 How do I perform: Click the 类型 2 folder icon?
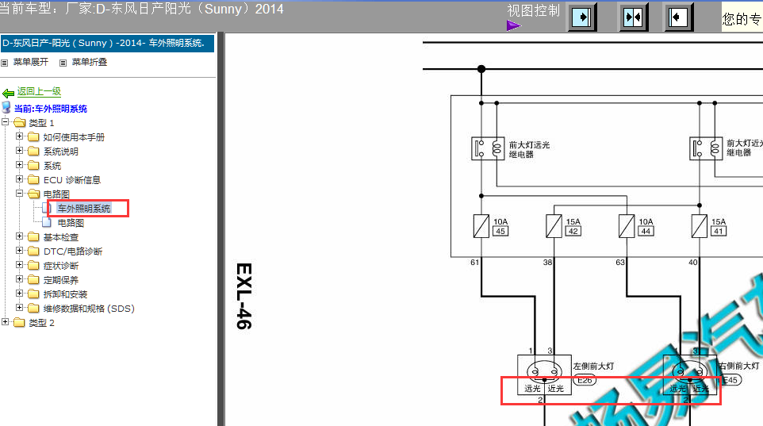pyautogui.click(x=20, y=322)
